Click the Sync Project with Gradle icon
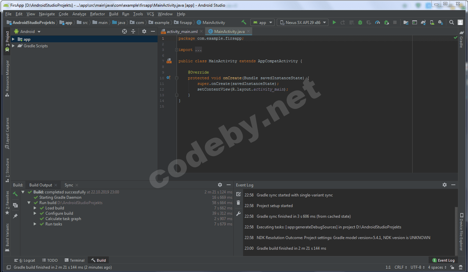The width and height of the screenshot is (468, 272). tap(423, 23)
